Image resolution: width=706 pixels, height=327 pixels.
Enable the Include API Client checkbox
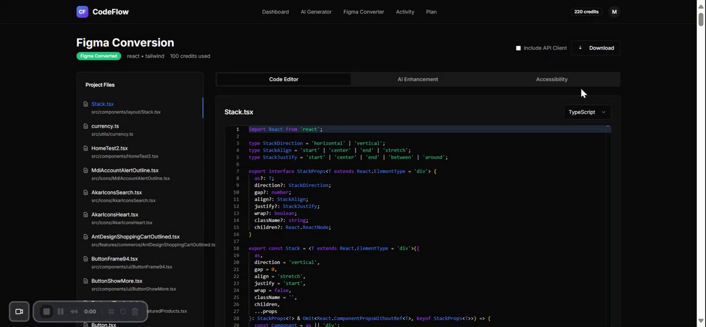click(518, 48)
